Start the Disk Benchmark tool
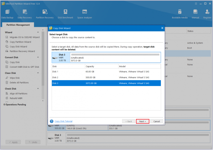The width and height of the screenshot is (213, 150). [65, 14]
